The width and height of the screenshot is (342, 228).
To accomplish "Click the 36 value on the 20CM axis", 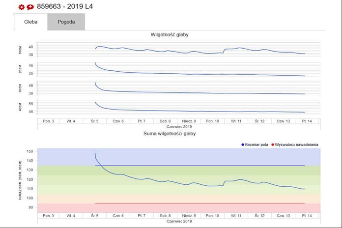I will 31,73.
